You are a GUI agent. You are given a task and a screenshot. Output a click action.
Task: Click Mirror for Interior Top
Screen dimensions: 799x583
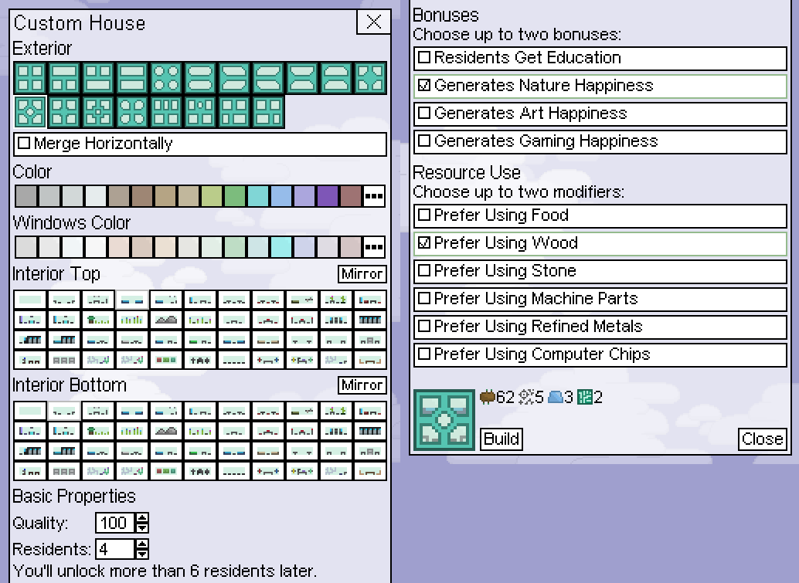[362, 274]
